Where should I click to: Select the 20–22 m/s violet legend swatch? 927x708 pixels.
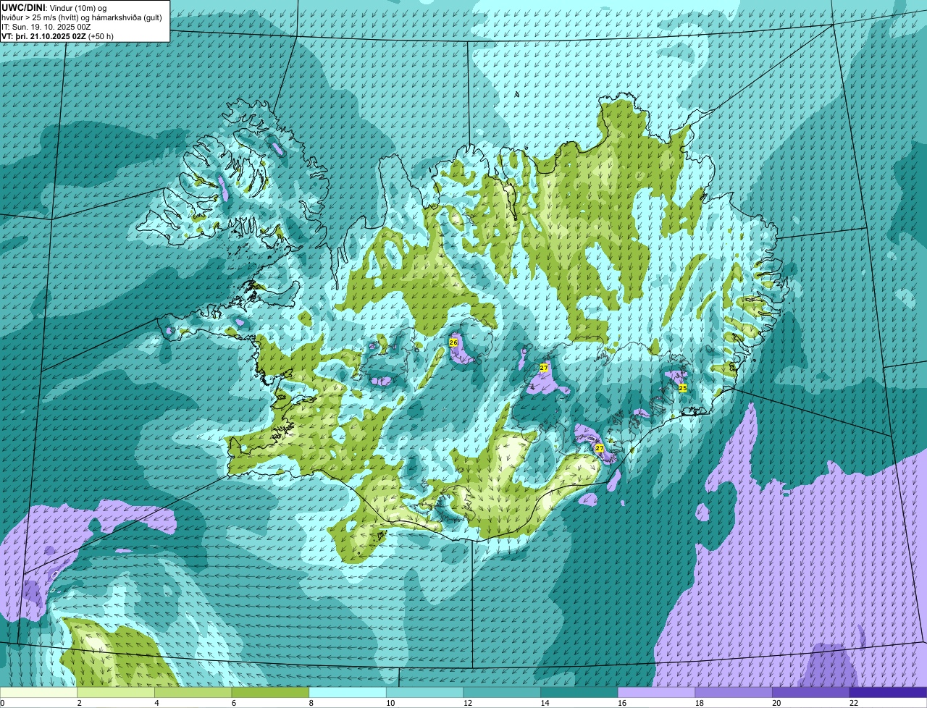pos(811,693)
